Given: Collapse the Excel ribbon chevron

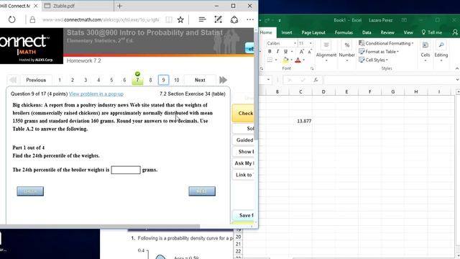Looking at the screenshot, I should pos(457,68).
